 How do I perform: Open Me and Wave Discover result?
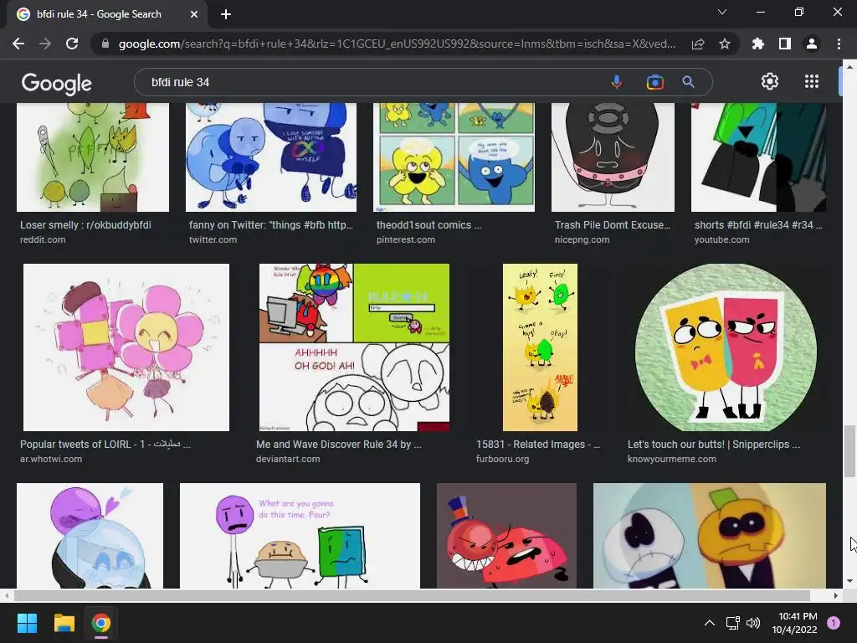pos(339,444)
